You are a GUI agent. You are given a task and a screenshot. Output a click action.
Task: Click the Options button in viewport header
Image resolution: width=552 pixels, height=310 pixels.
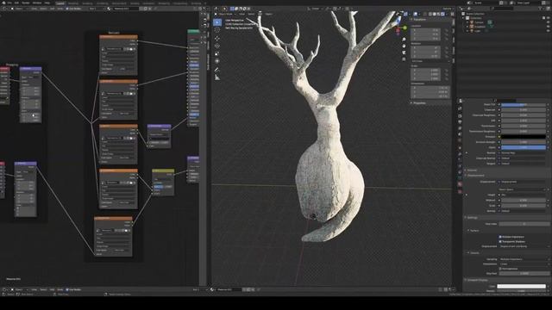click(448, 9)
